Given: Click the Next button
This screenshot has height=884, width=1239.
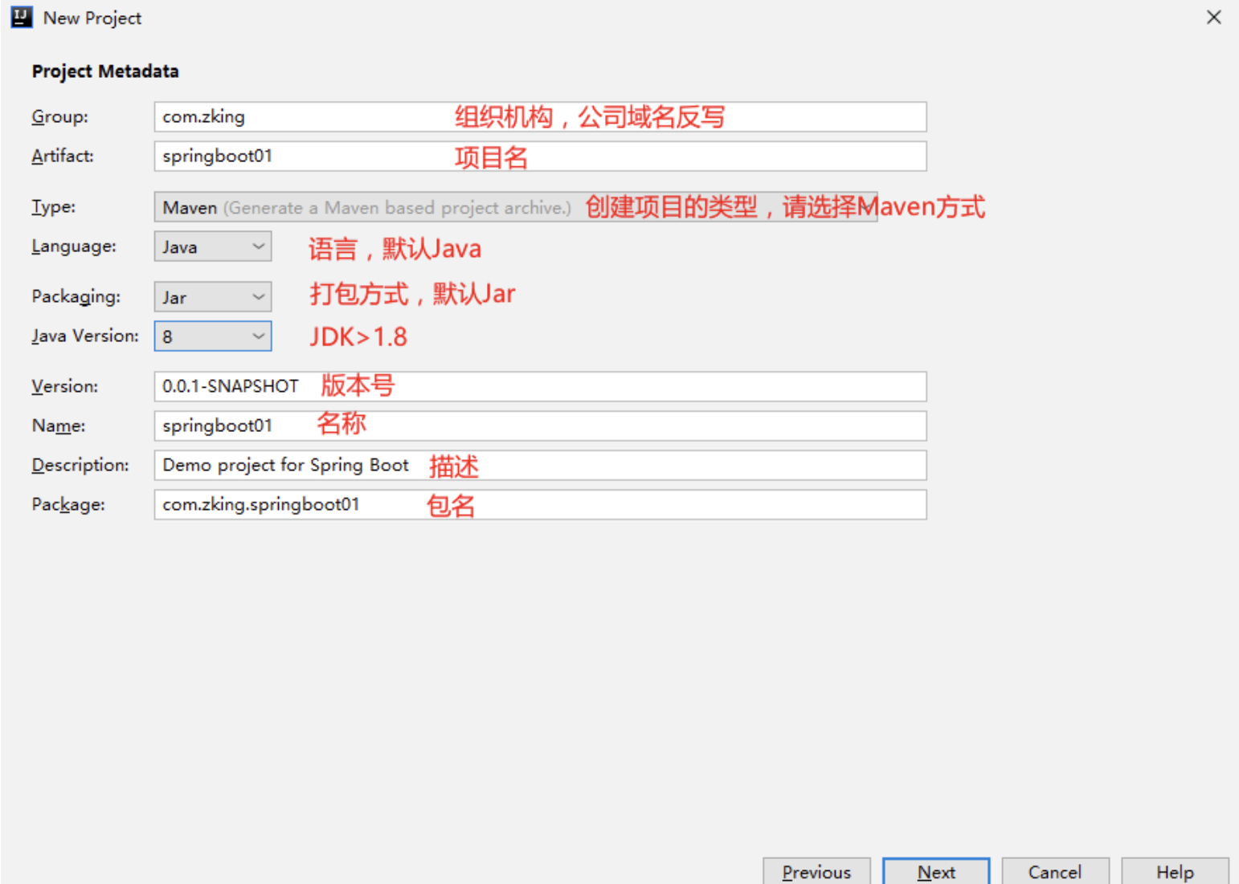Looking at the screenshot, I should pos(936,871).
